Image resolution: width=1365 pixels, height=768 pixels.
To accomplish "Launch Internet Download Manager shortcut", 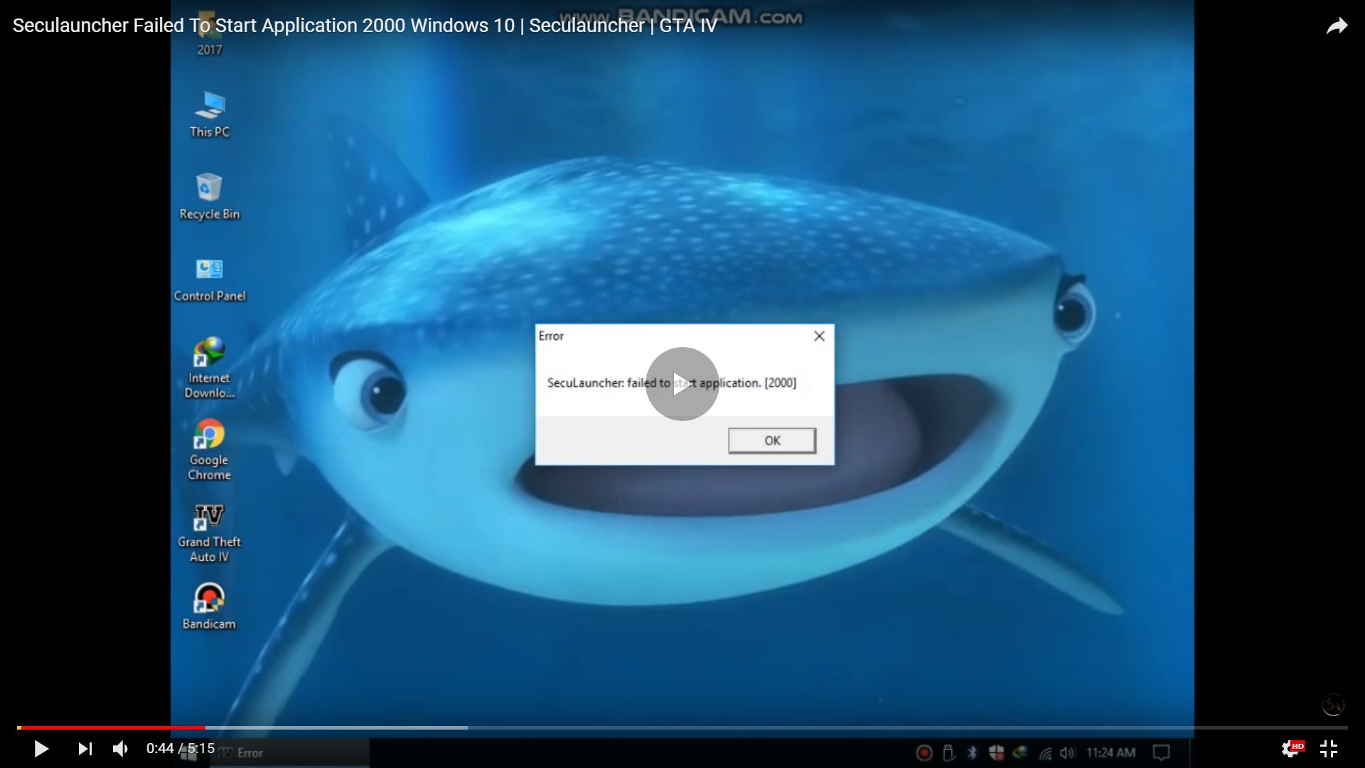I will (210, 368).
